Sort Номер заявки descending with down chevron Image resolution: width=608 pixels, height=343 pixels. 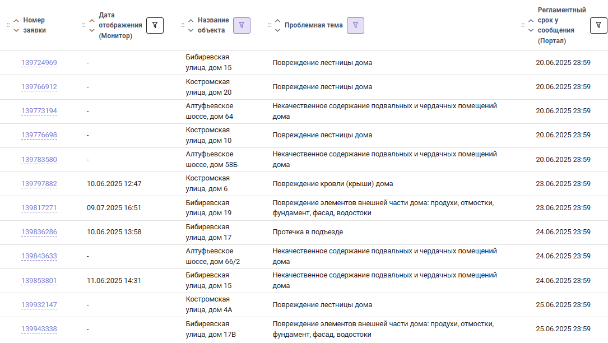16,30
